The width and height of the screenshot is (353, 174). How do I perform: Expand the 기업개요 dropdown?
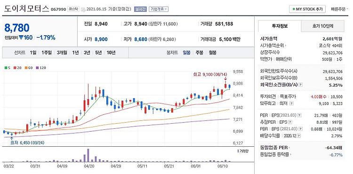[159, 9]
